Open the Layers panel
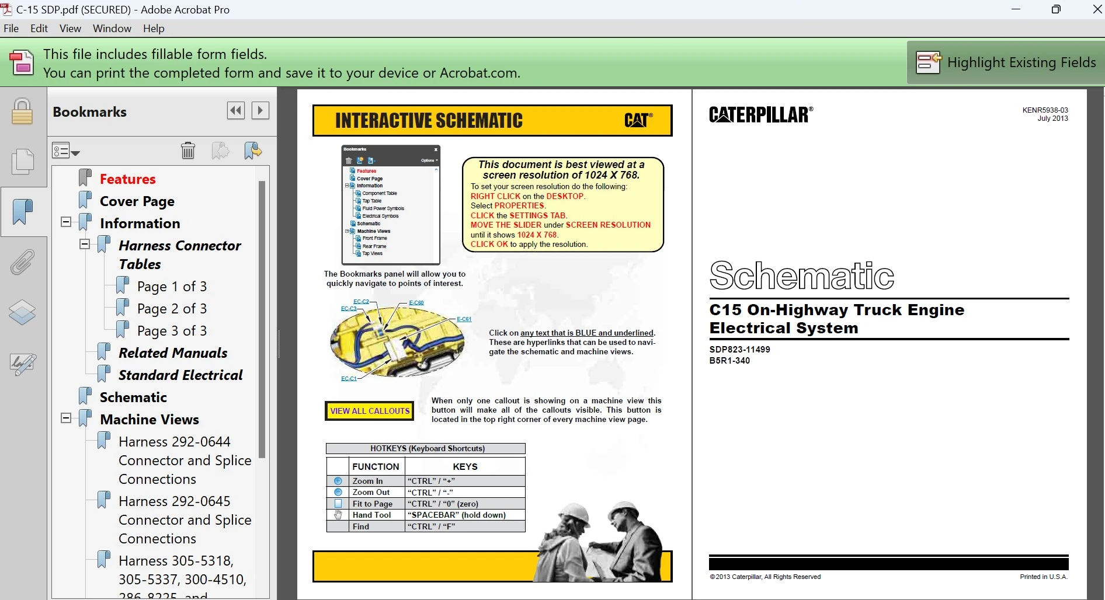The height and width of the screenshot is (600, 1105). [x=22, y=312]
